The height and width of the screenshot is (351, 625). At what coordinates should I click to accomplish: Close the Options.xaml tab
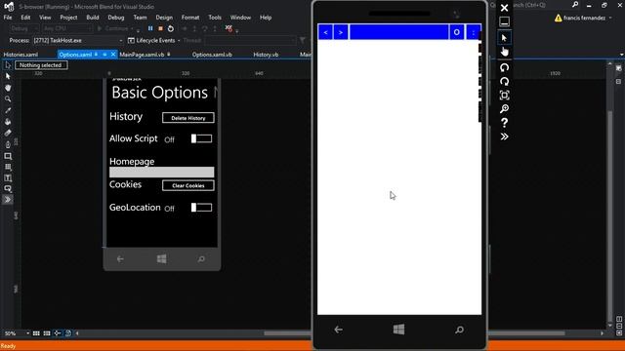(113, 55)
